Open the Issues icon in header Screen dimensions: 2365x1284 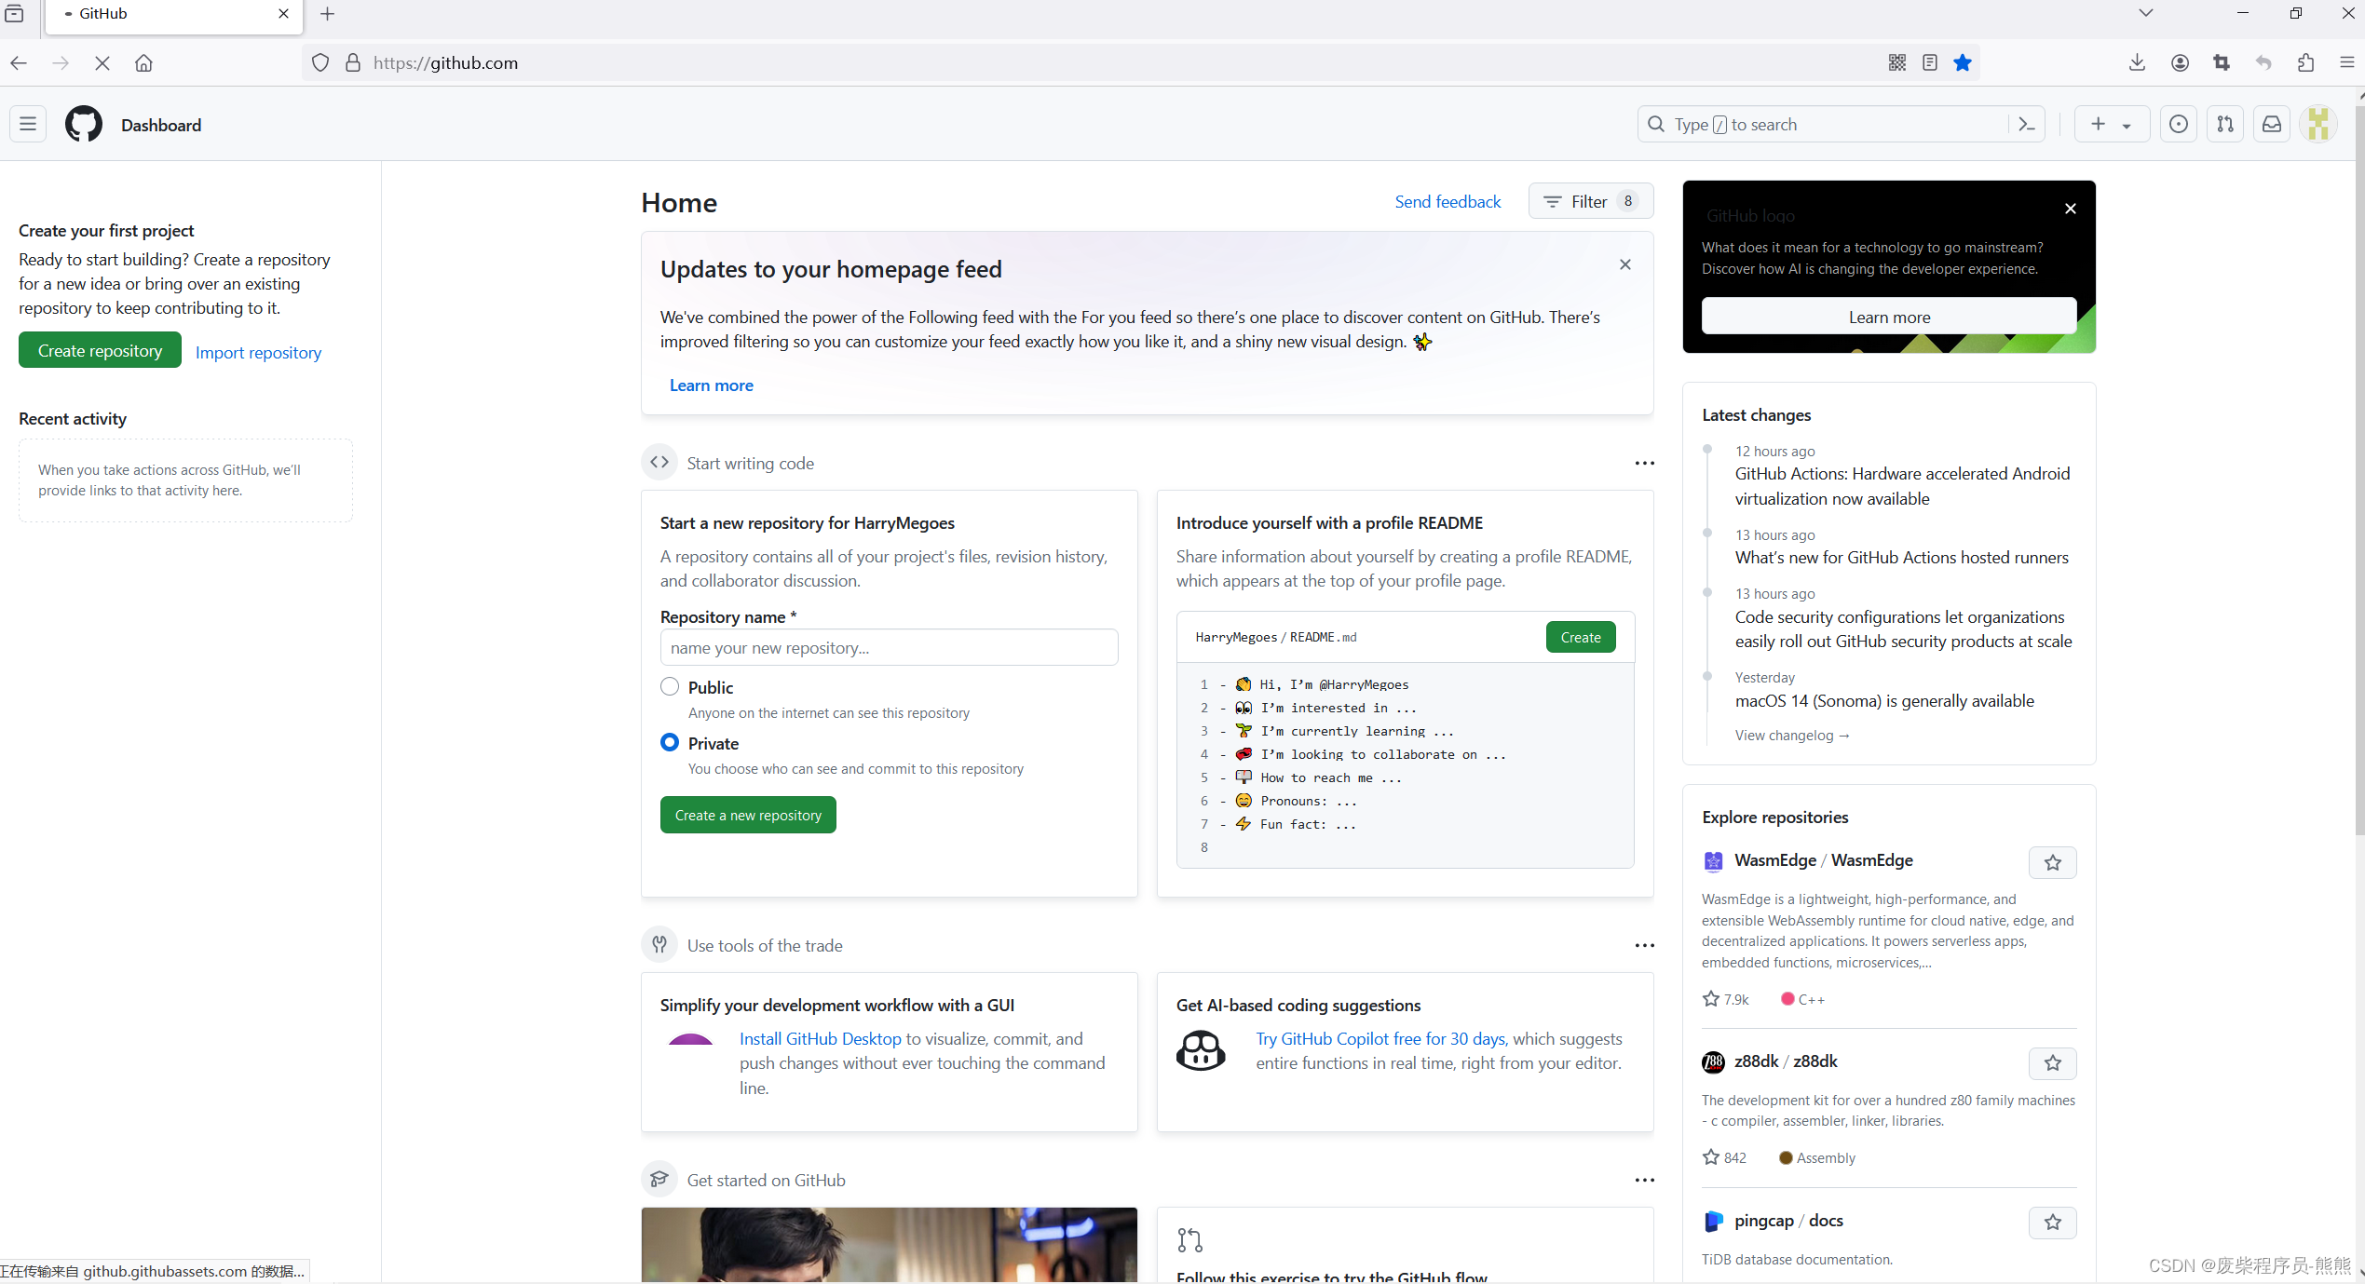point(2178,124)
